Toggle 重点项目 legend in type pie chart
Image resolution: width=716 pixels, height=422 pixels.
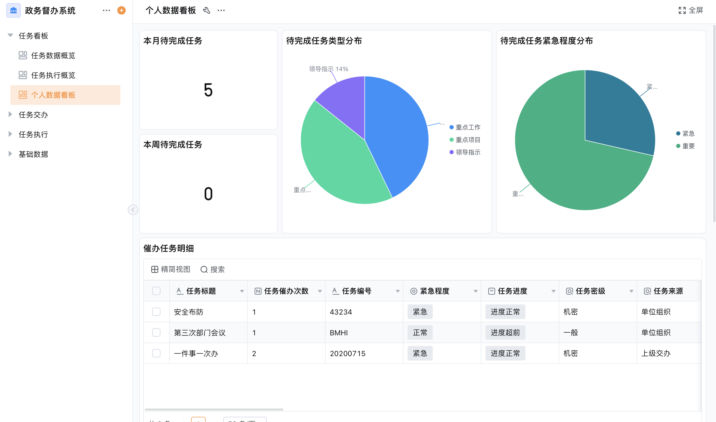[465, 140]
